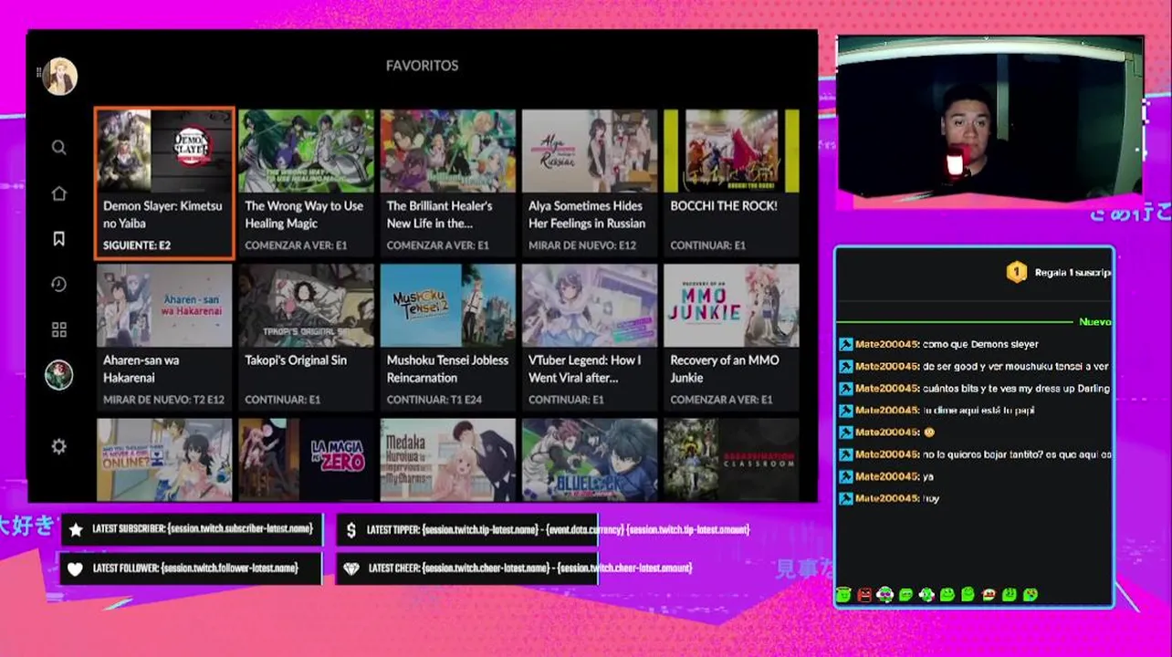Click the green 'Nuevo' chat marker
Image resolution: width=1172 pixels, height=657 pixels.
[x=1094, y=322]
